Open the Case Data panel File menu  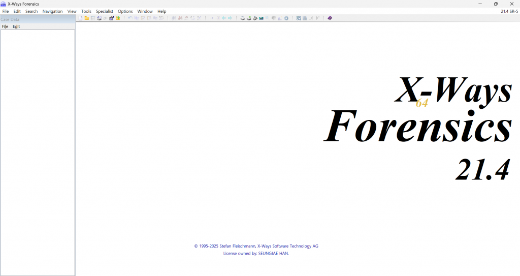point(5,26)
